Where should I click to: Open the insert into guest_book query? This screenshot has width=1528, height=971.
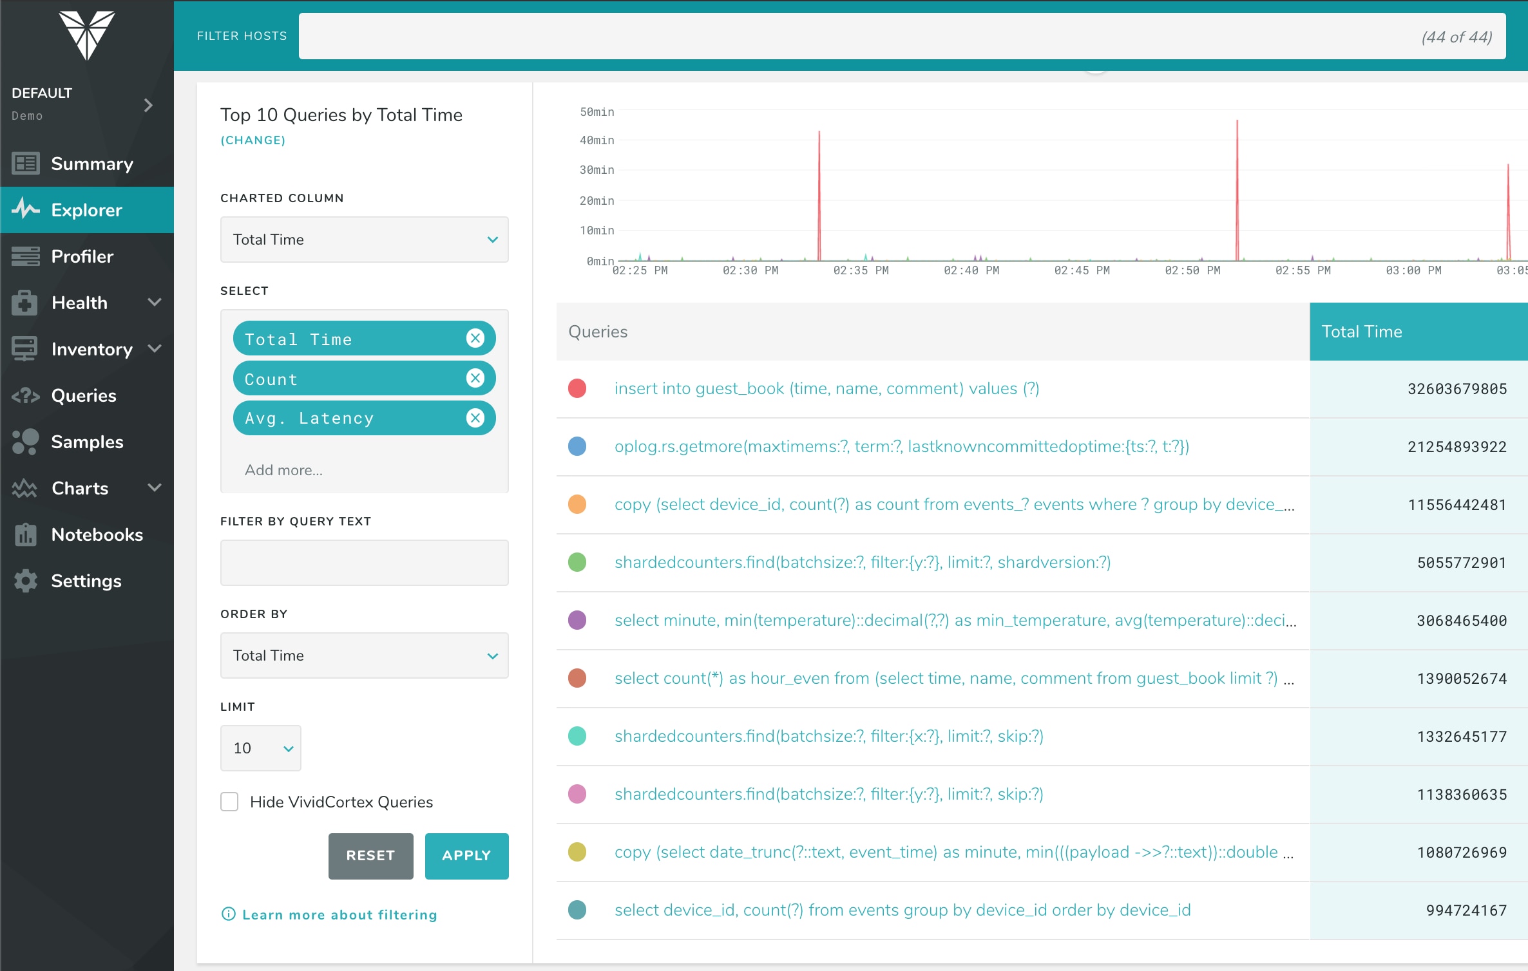click(x=827, y=388)
